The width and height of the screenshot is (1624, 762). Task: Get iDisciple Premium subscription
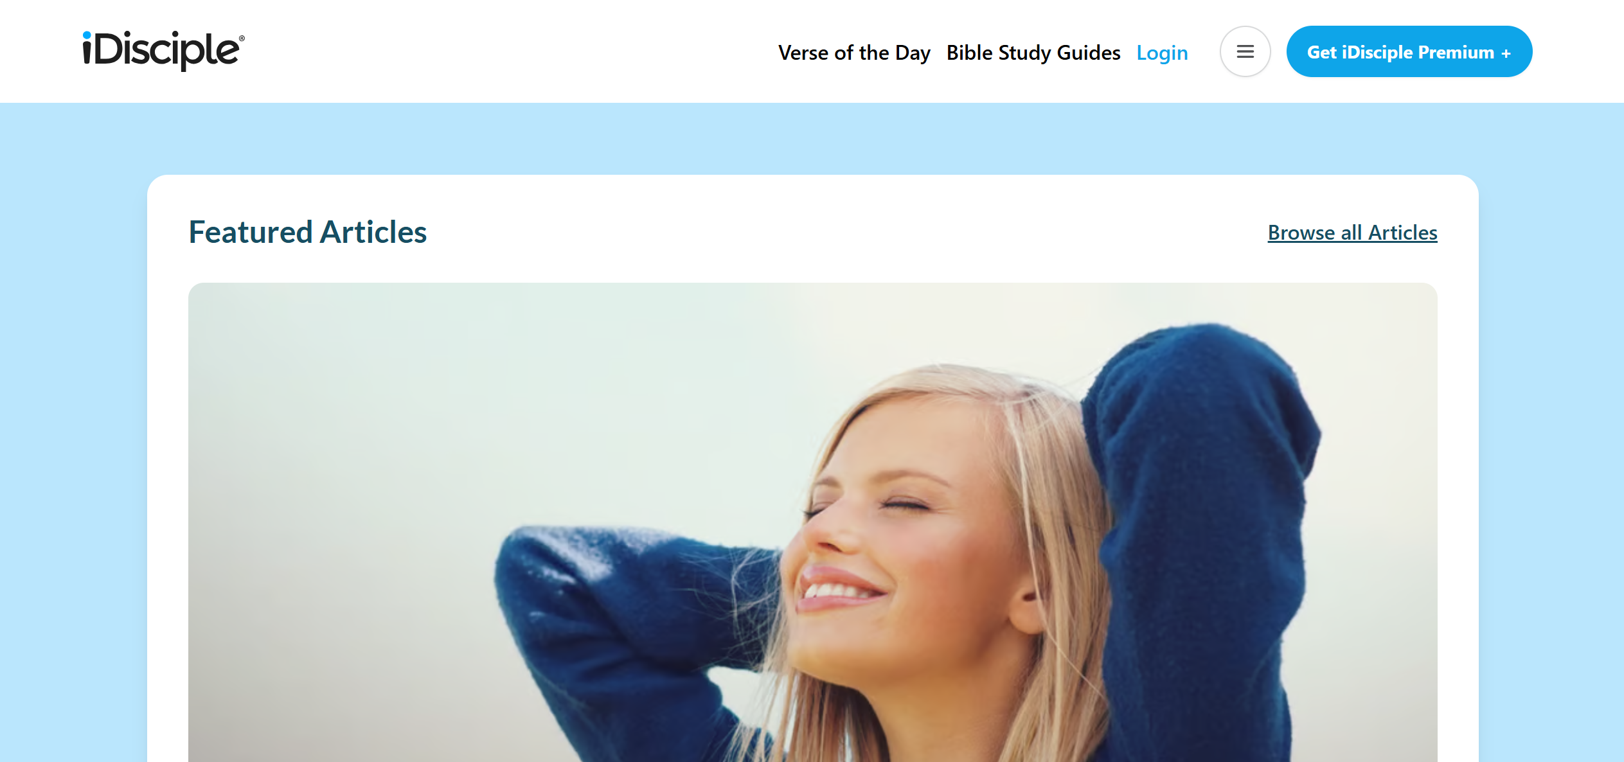pos(1409,51)
